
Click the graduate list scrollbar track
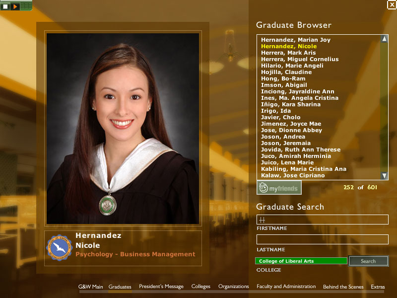[384, 107]
